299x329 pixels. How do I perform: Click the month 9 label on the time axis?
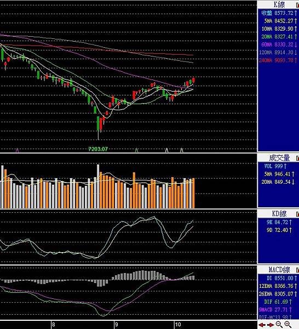(117, 325)
